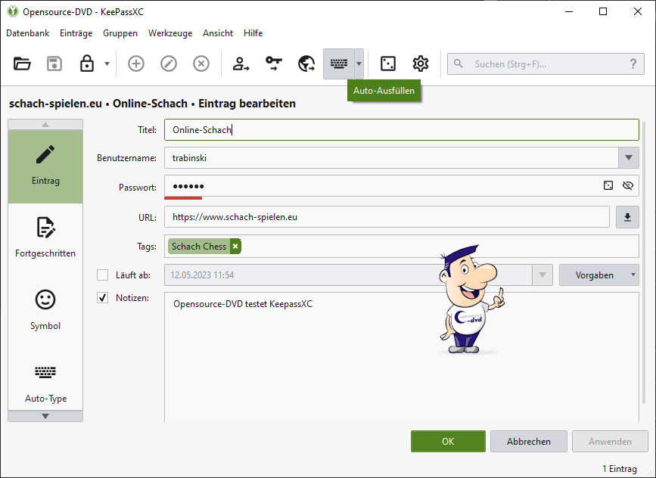This screenshot has width=656, height=478.
Task: Open the Vorgaben presets dropdown
Action: (598, 275)
